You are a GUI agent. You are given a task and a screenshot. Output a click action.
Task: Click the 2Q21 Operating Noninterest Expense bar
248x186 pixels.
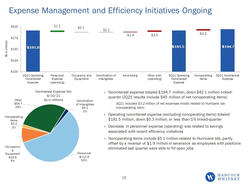click(x=33, y=51)
